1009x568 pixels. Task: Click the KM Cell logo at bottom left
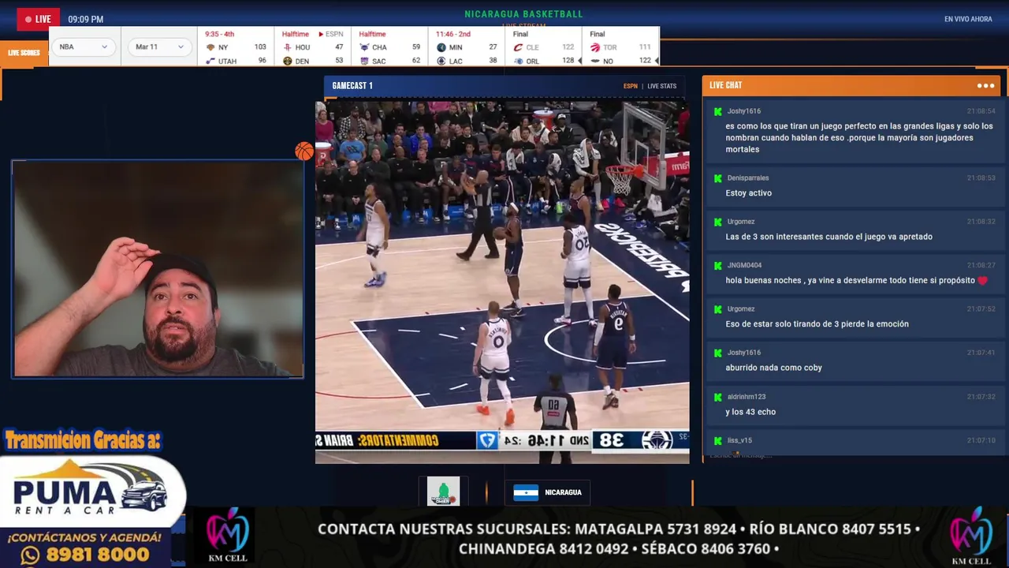tap(228, 536)
